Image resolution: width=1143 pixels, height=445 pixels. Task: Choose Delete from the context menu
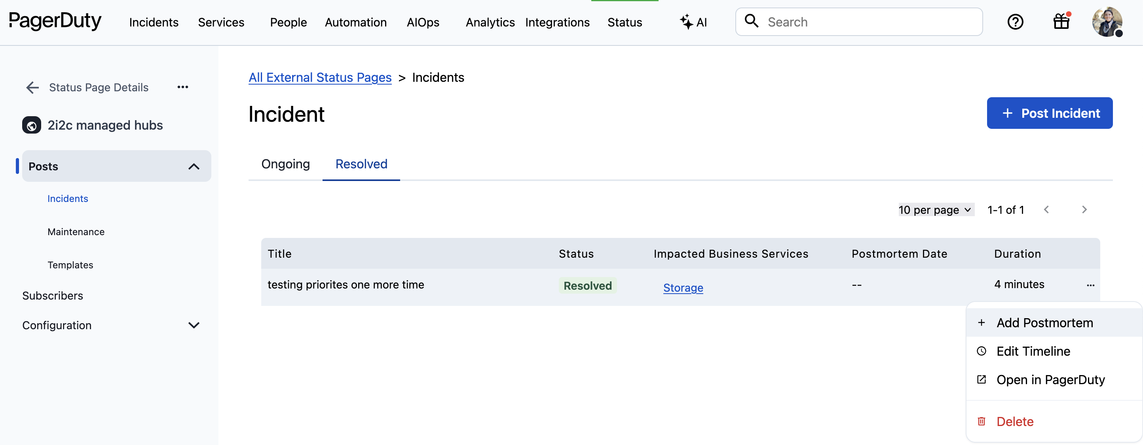pos(1054,421)
